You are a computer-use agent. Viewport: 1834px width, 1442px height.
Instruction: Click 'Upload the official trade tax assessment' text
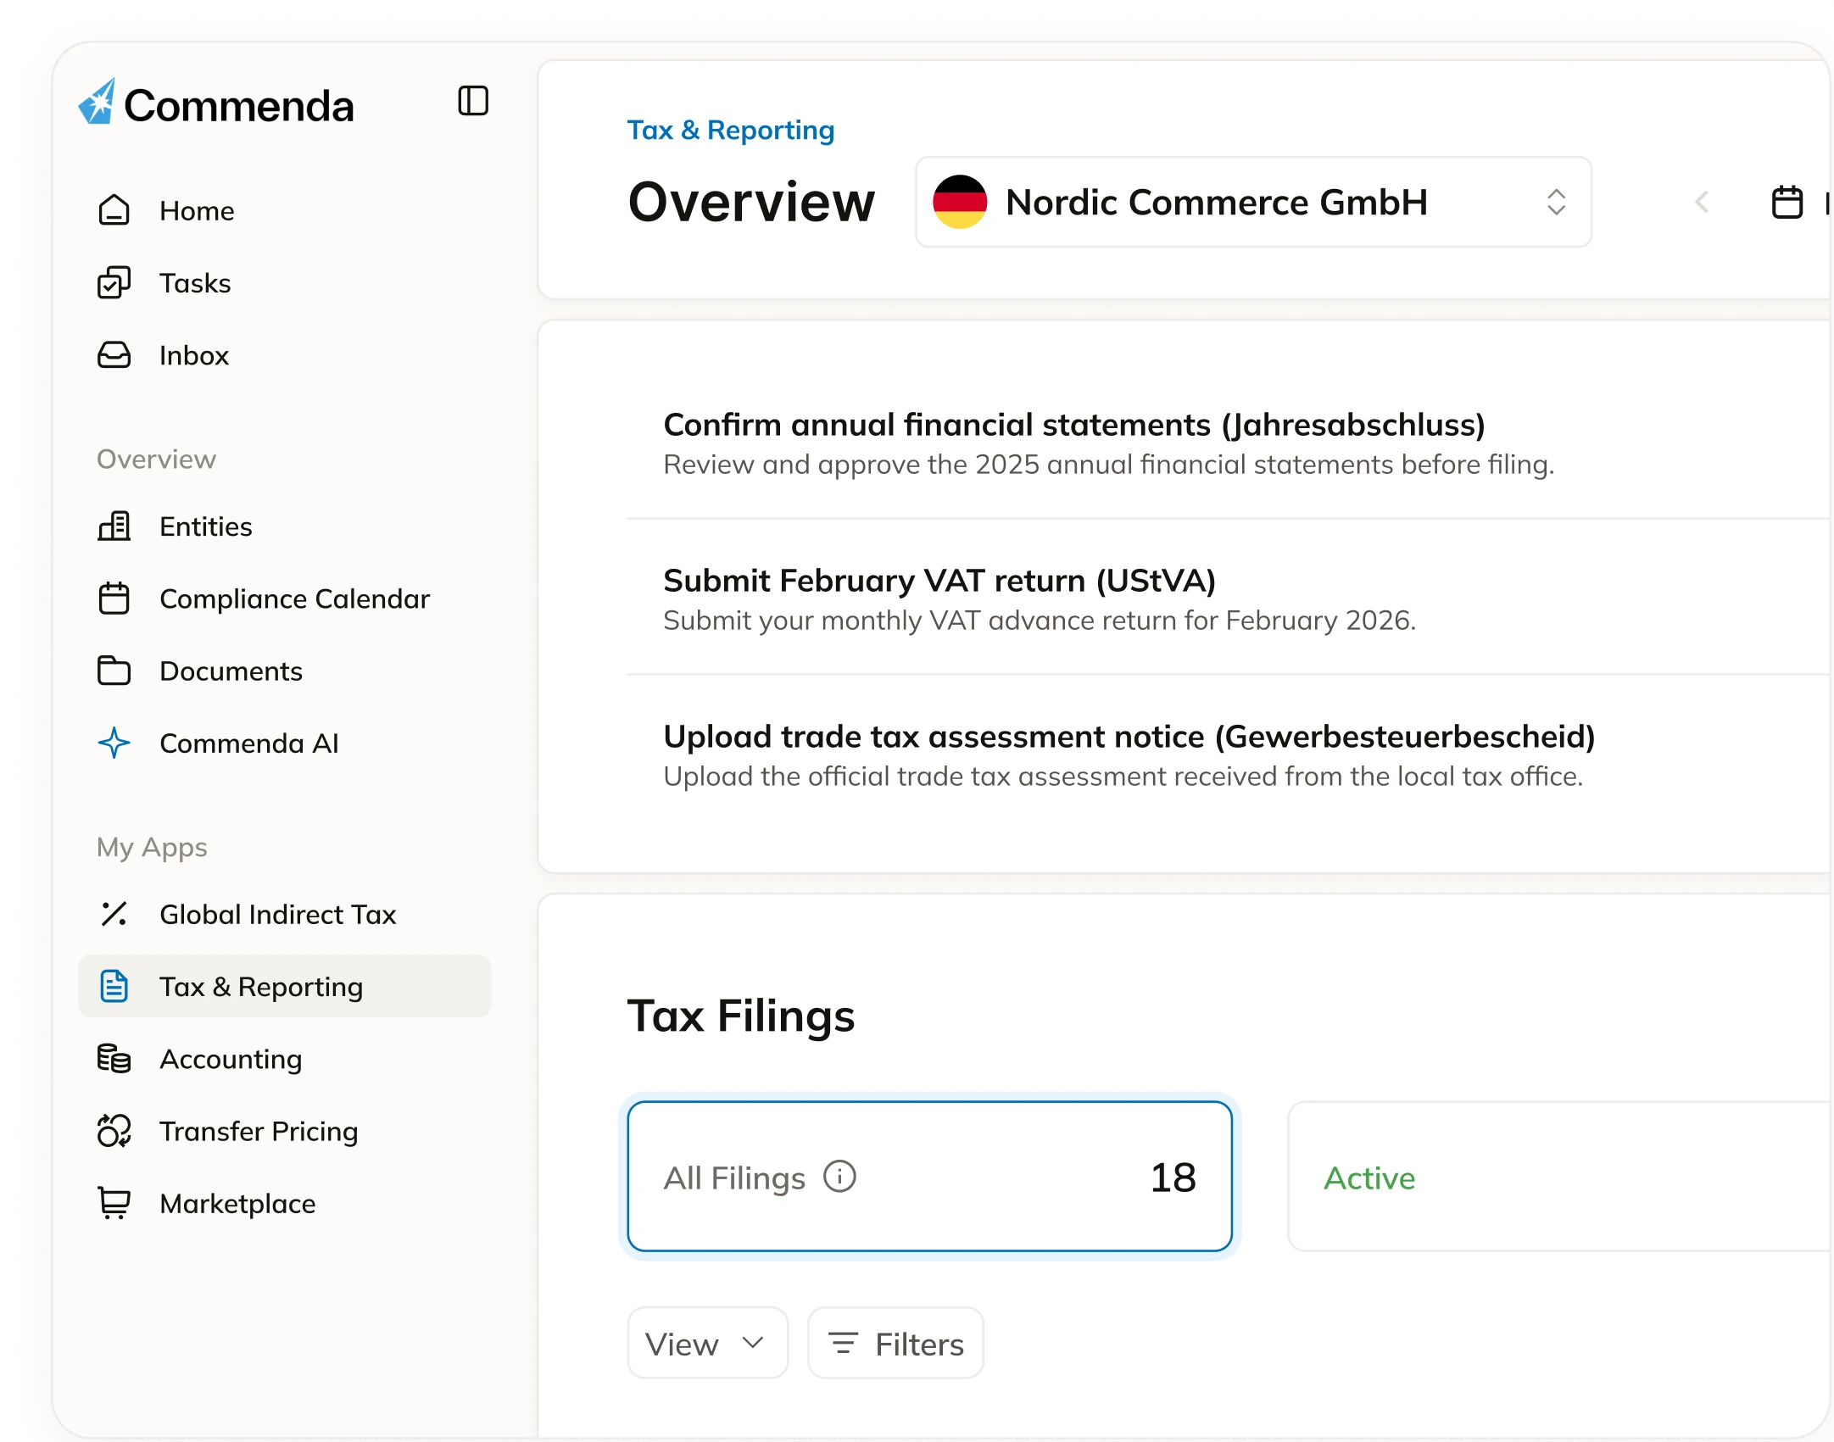coord(1123,777)
